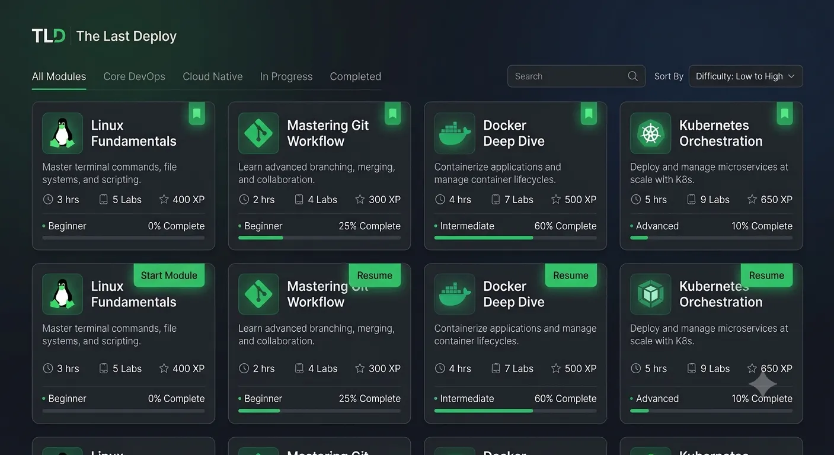
Task: Click "2 hrs" on the Git card with Resume
Action: point(264,369)
